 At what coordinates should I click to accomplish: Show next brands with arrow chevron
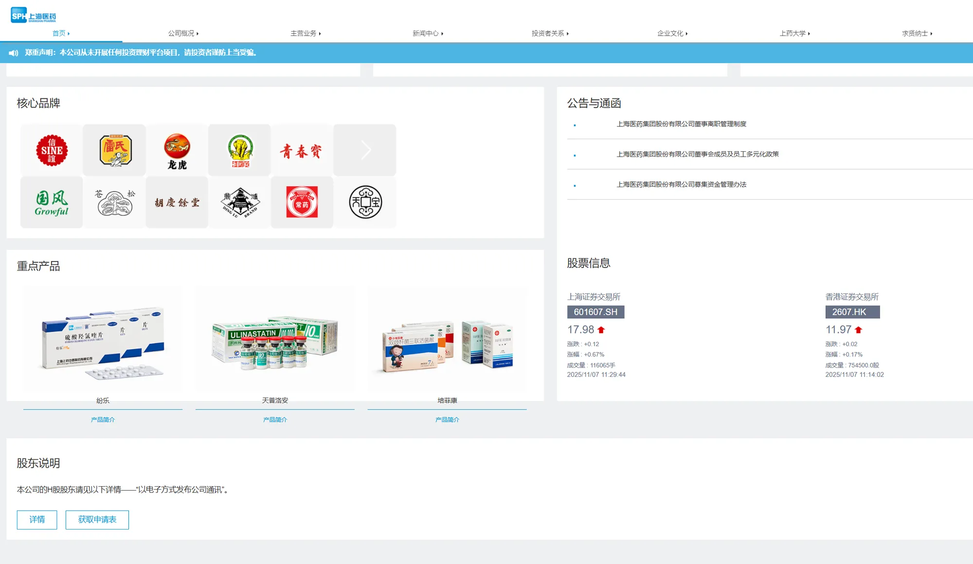(x=365, y=150)
